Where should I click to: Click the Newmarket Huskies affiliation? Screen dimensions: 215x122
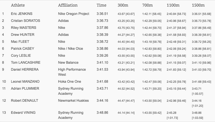73,100
